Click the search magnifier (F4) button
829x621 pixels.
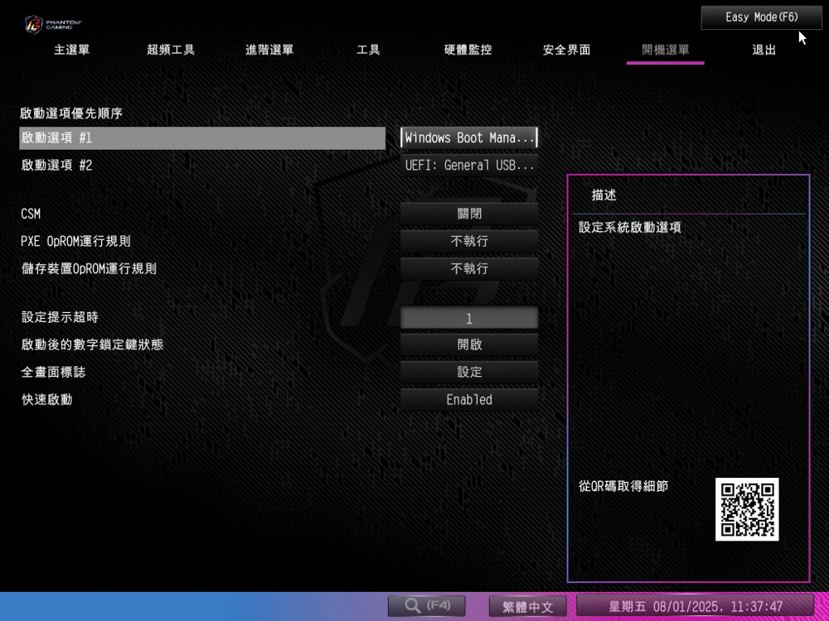pos(426,606)
